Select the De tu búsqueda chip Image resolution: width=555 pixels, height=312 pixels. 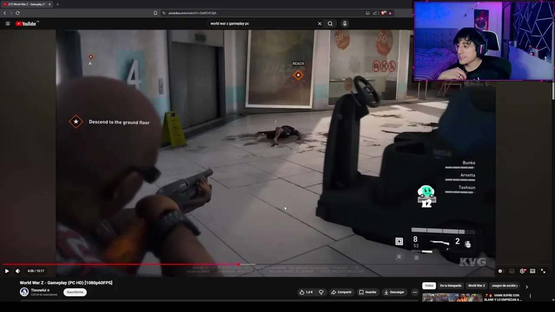tap(451, 286)
